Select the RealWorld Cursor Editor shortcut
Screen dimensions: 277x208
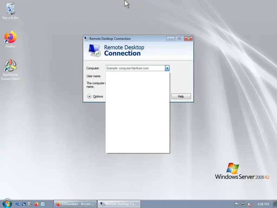(11, 70)
